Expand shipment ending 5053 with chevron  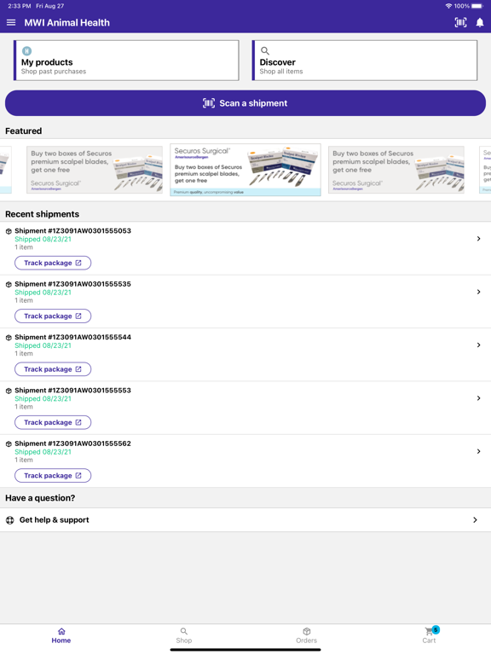coord(478,239)
